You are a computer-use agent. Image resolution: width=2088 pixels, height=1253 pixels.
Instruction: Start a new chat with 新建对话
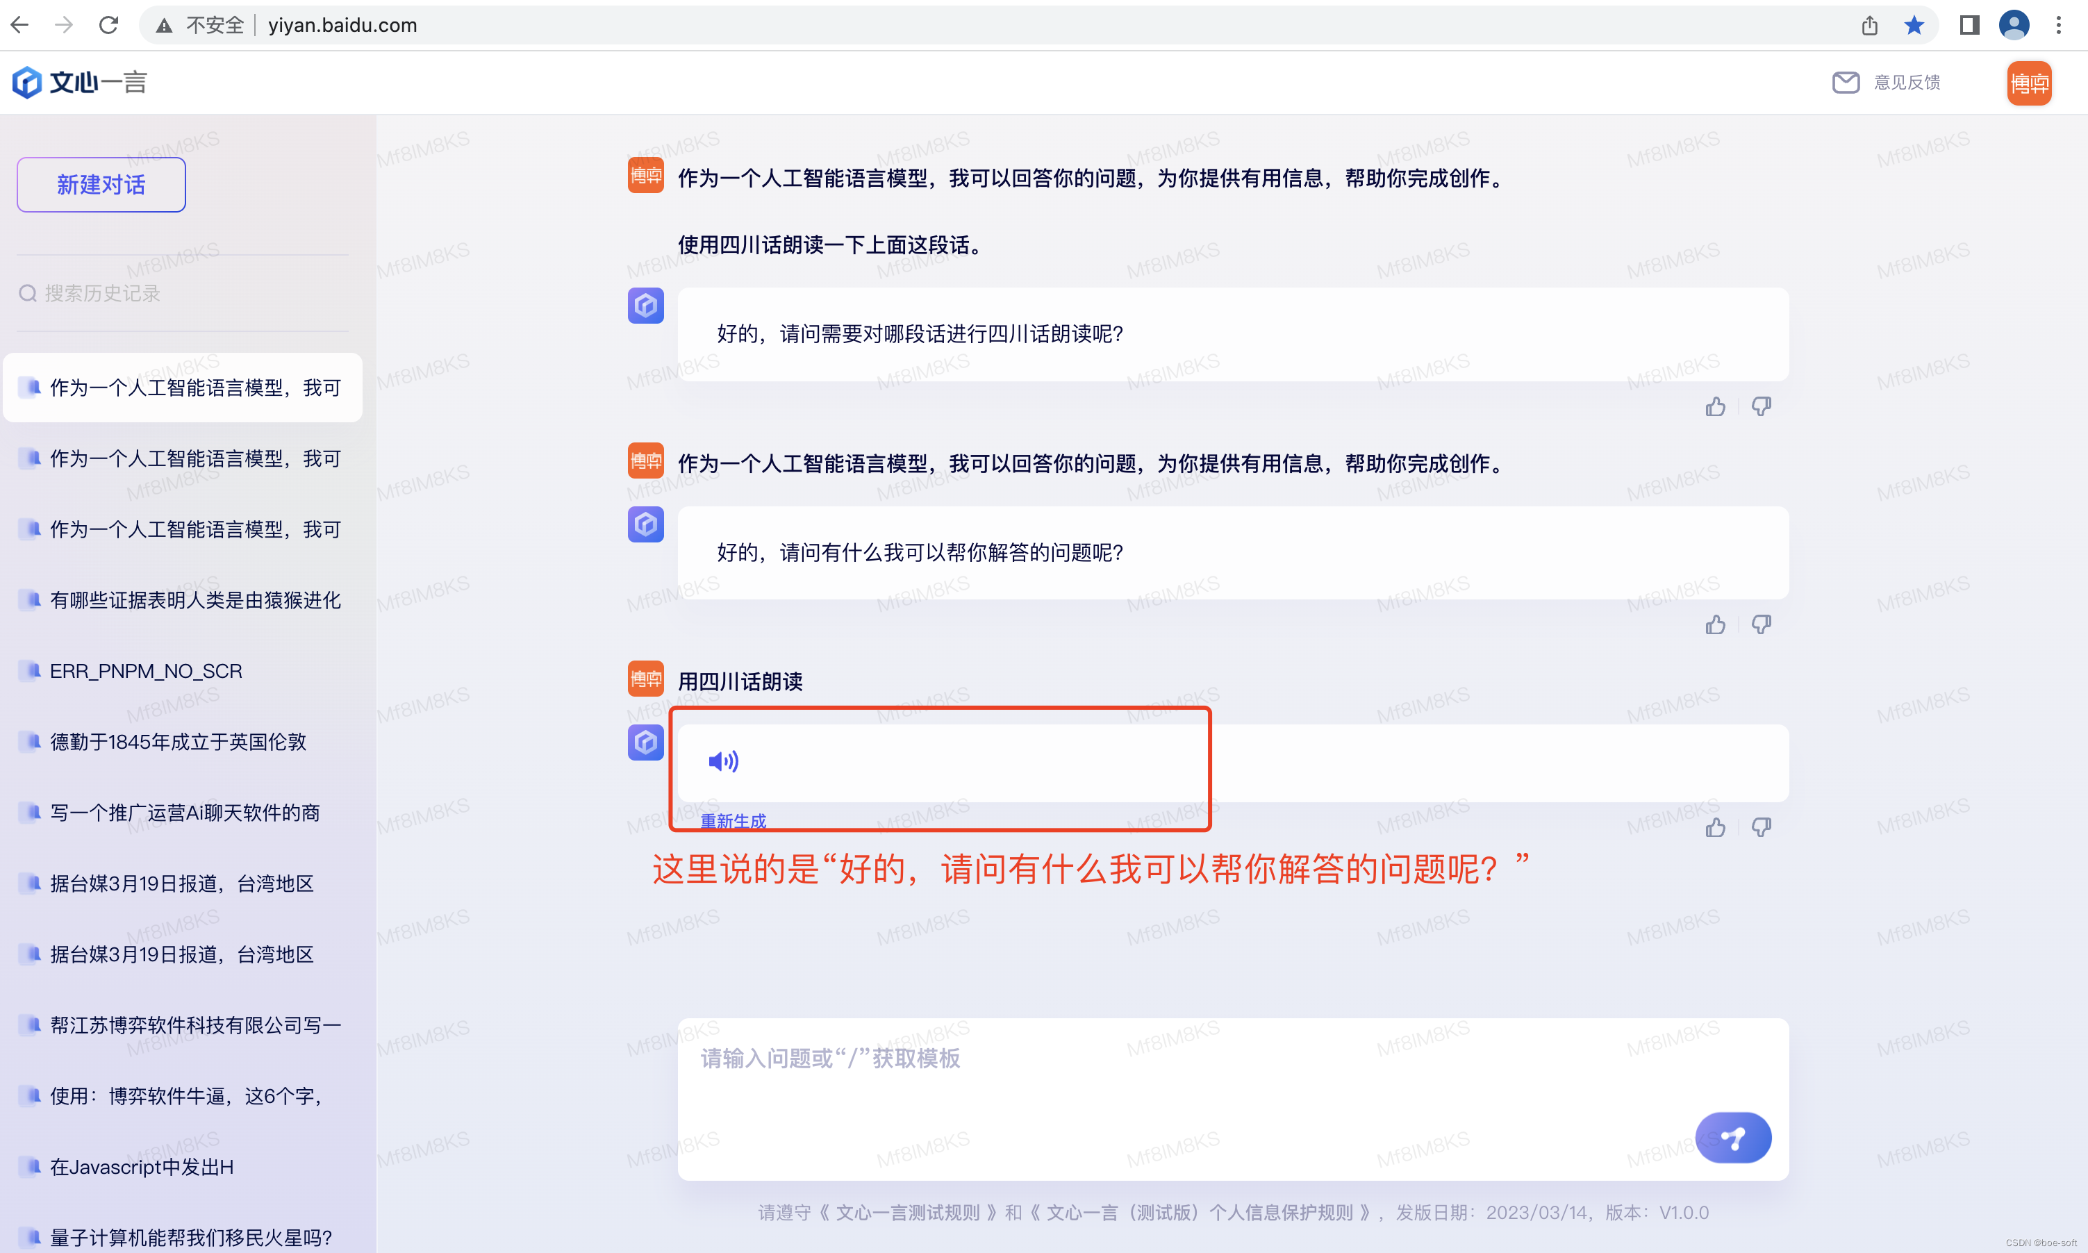(101, 184)
